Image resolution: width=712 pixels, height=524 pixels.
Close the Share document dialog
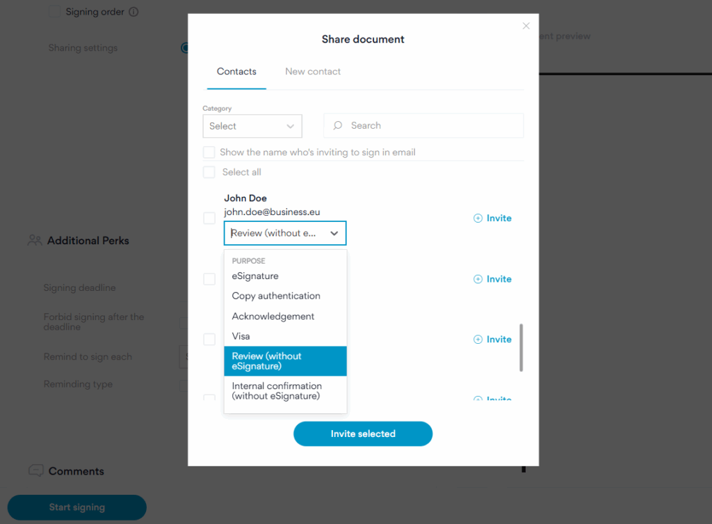point(526,26)
